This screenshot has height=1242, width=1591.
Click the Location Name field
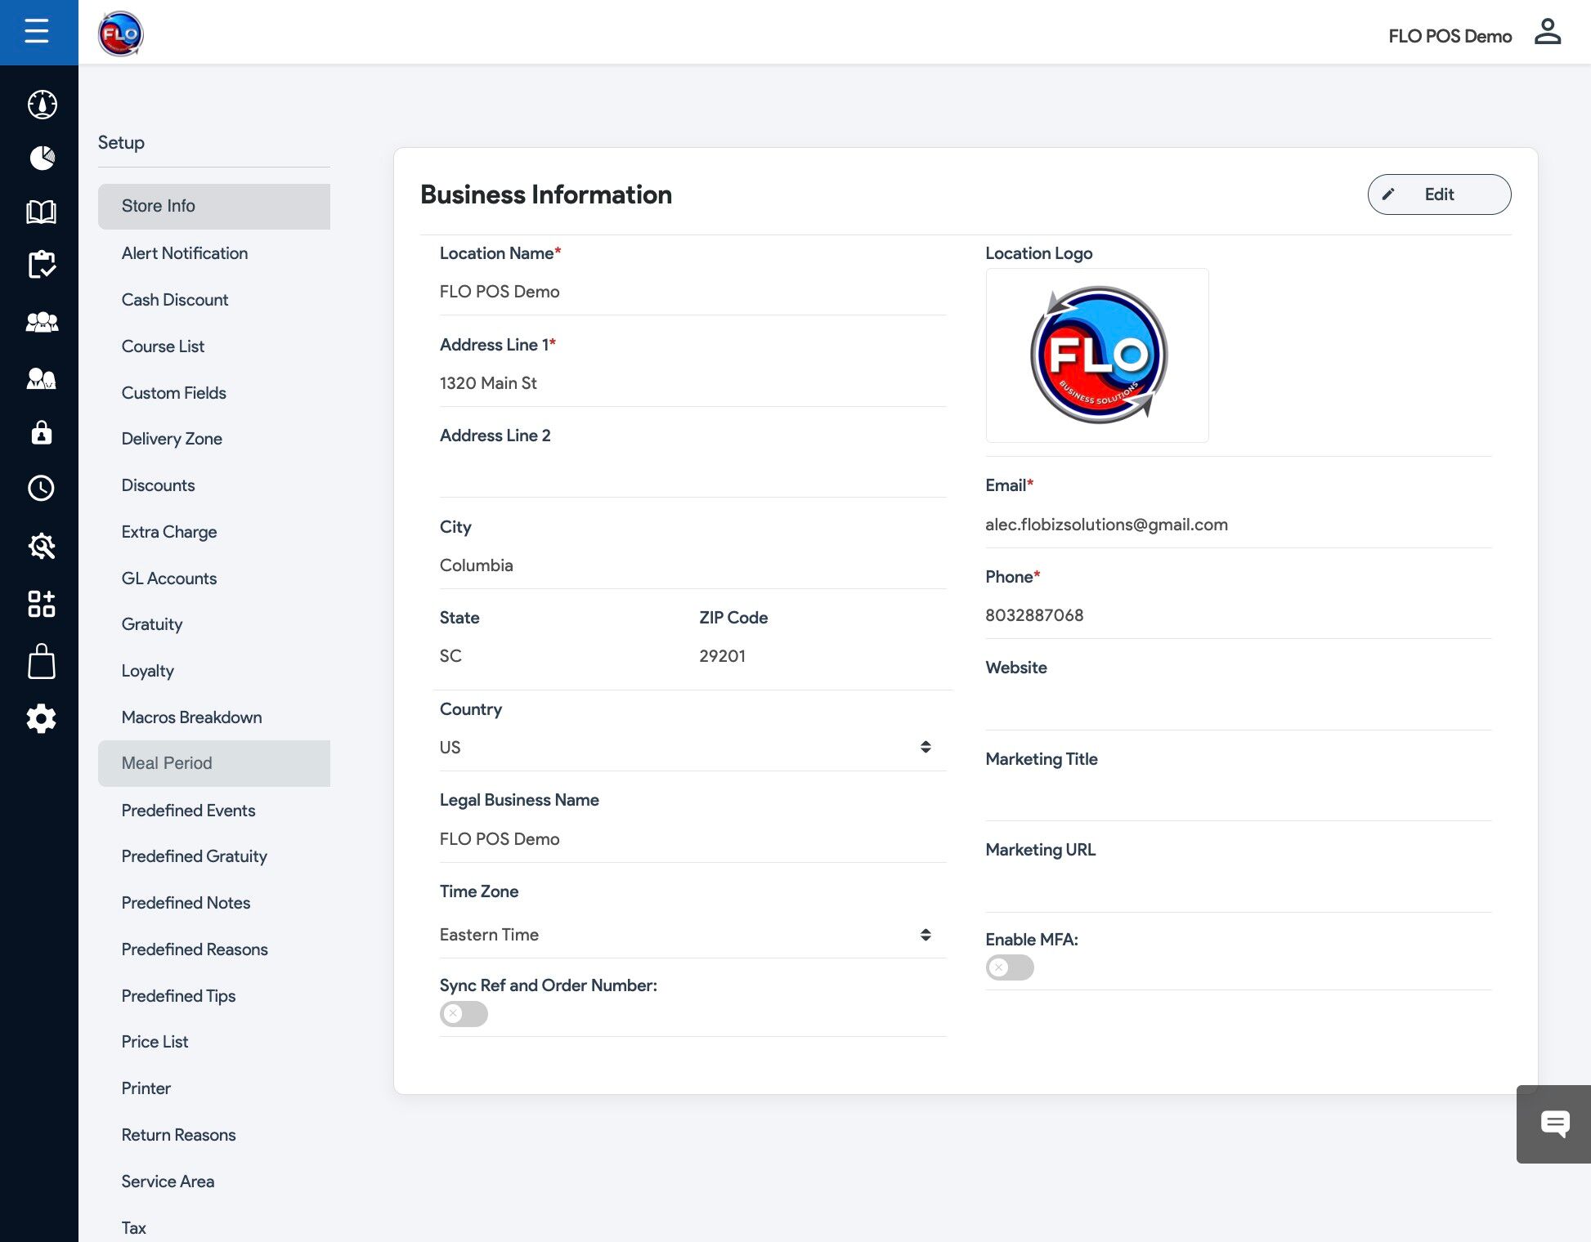pyautogui.click(x=691, y=292)
